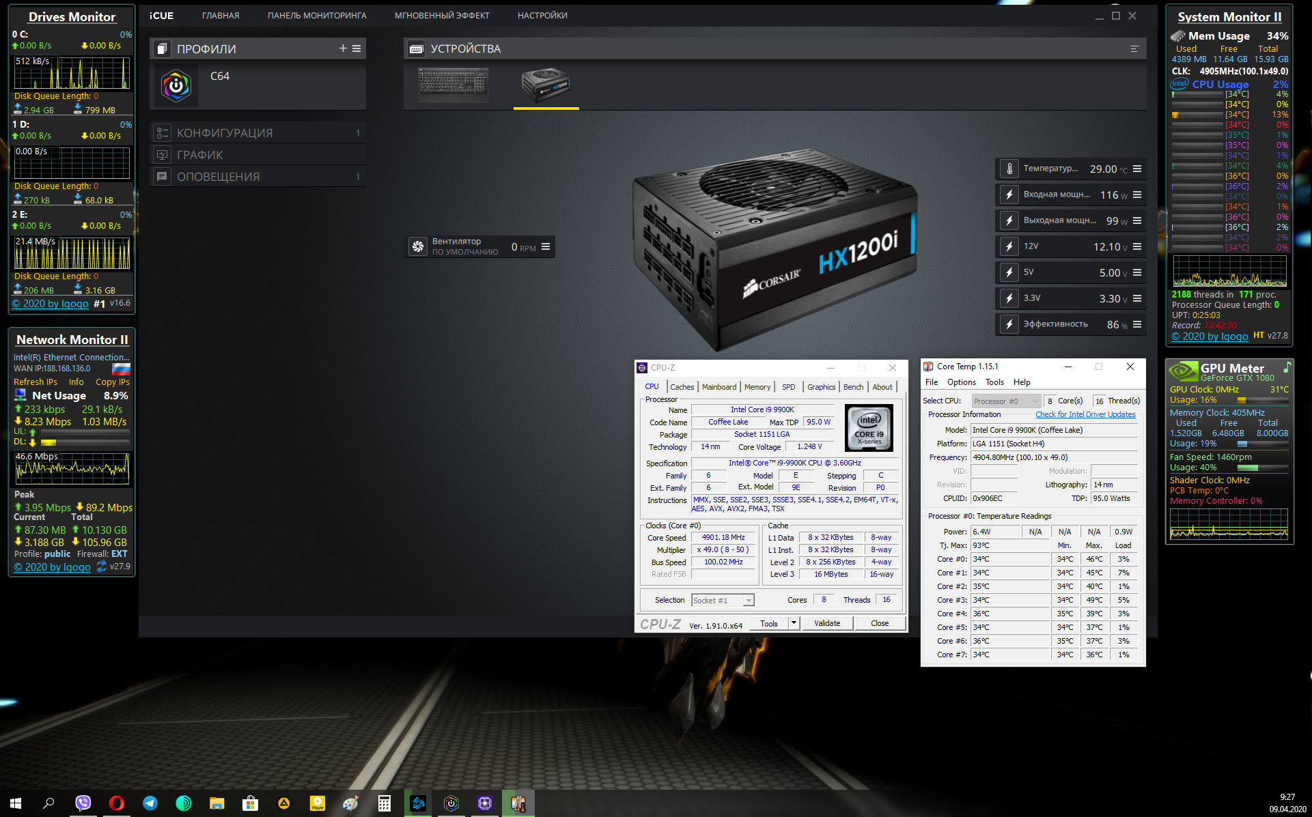Open Панель мониторинга tab
Image resolution: width=1312 pixels, height=817 pixels.
[x=317, y=16]
